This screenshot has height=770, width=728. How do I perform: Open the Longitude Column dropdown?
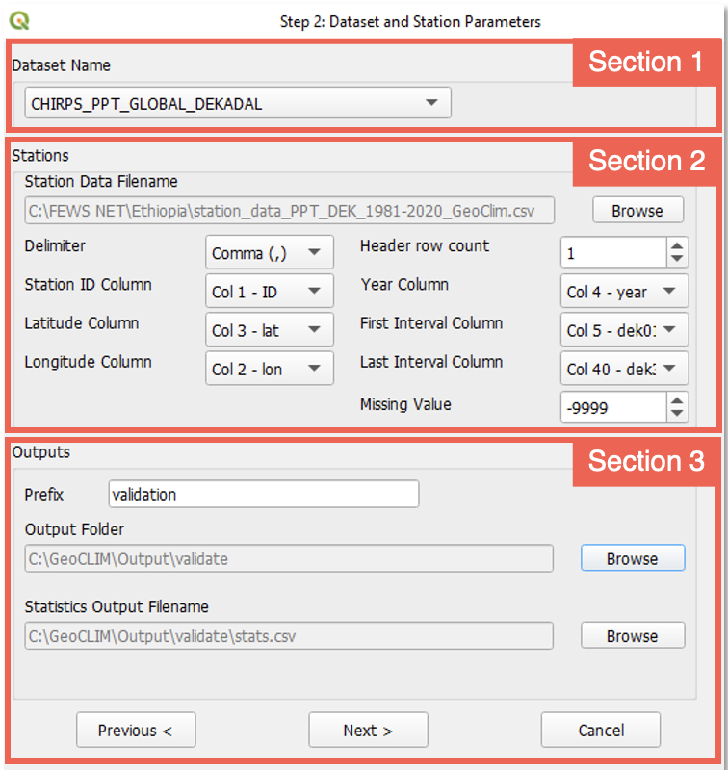(269, 369)
